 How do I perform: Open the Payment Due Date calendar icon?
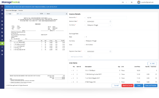(110, 51)
